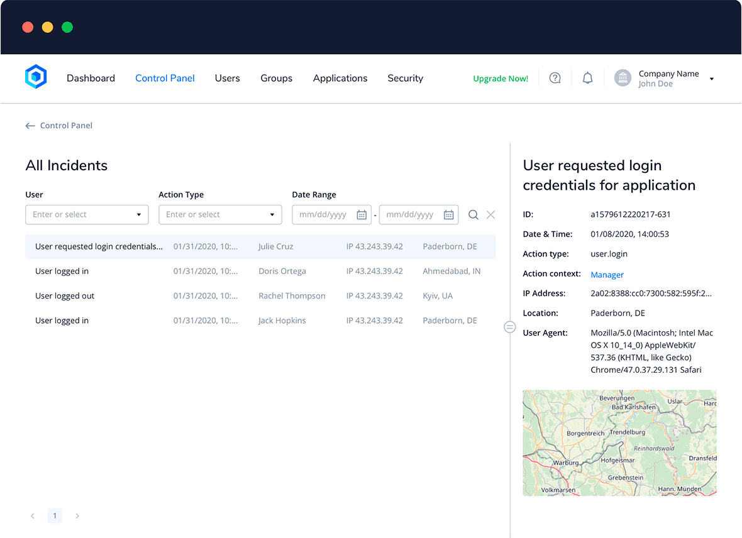742x538 pixels.
Task: Expand the Action Type dropdown
Action: 272,215
